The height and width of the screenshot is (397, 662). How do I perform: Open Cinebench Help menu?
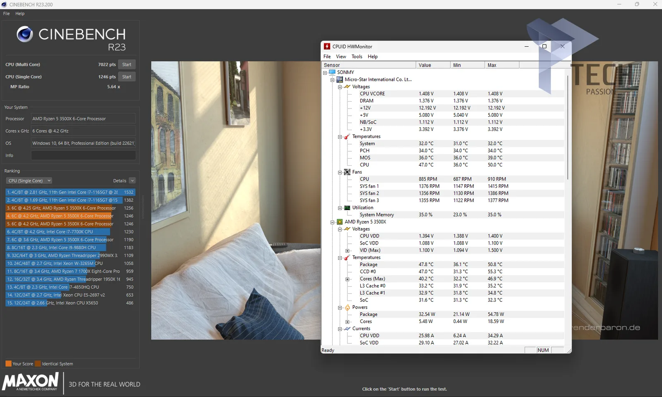coord(20,14)
